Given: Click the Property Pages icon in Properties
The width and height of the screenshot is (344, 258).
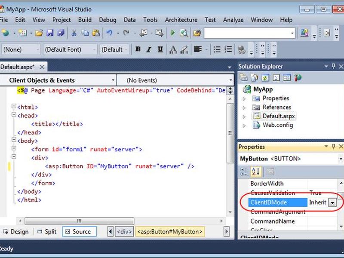Looking at the screenshot, I should tap(270, 172).
